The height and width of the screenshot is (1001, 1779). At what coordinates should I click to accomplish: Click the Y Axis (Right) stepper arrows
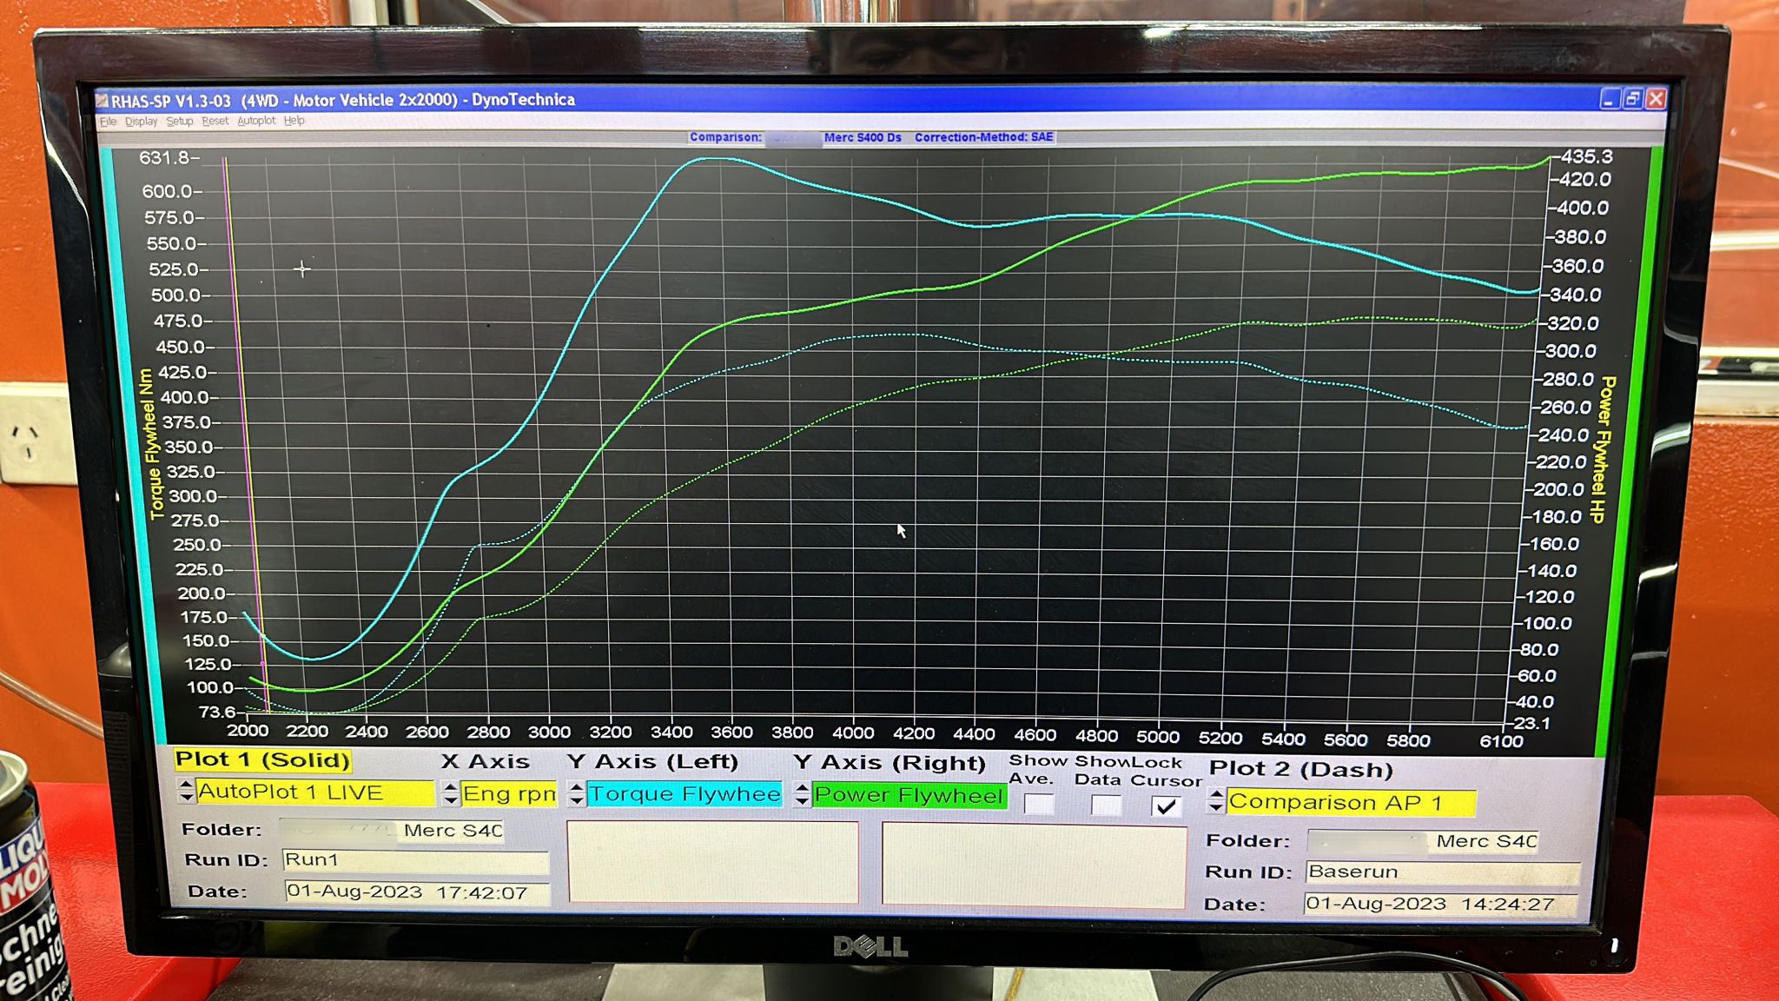803,794
